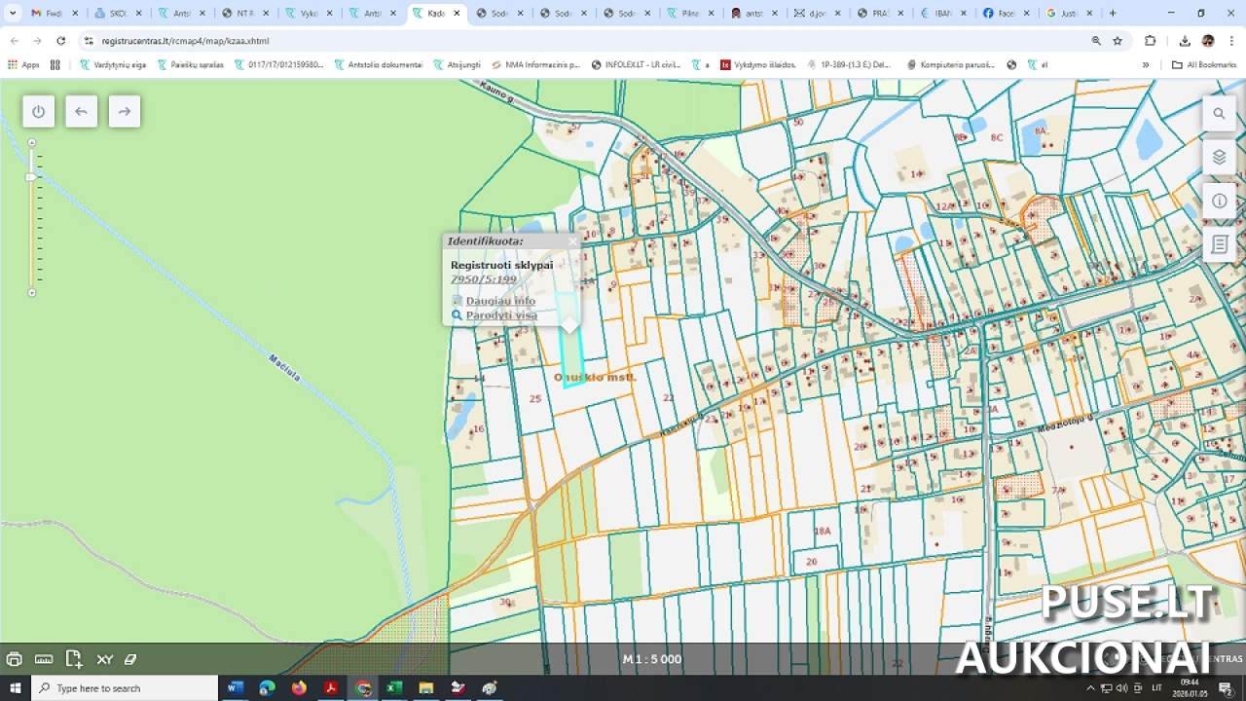Open the map information icon
Screen dimensions: 1246x701
click(1219, 201)
